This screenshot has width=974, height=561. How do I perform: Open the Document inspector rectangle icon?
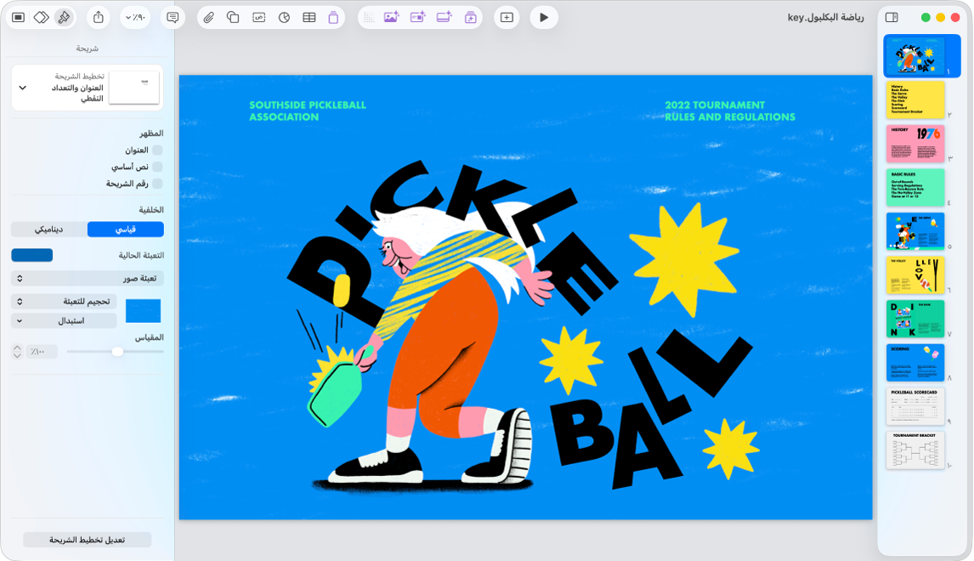click(x=18, y=17)
